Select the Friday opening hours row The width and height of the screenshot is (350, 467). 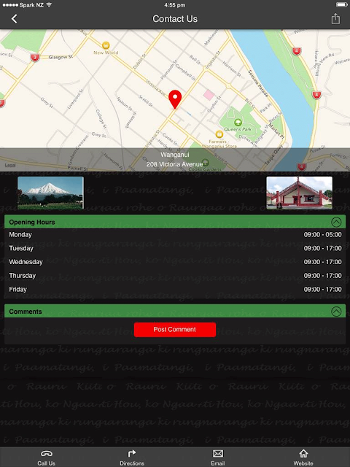tap(175, 289)
